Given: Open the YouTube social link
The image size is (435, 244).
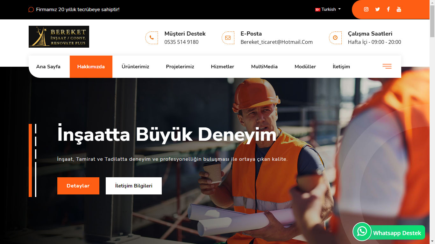Looking at the screenshot, I should tap(399, 9).
